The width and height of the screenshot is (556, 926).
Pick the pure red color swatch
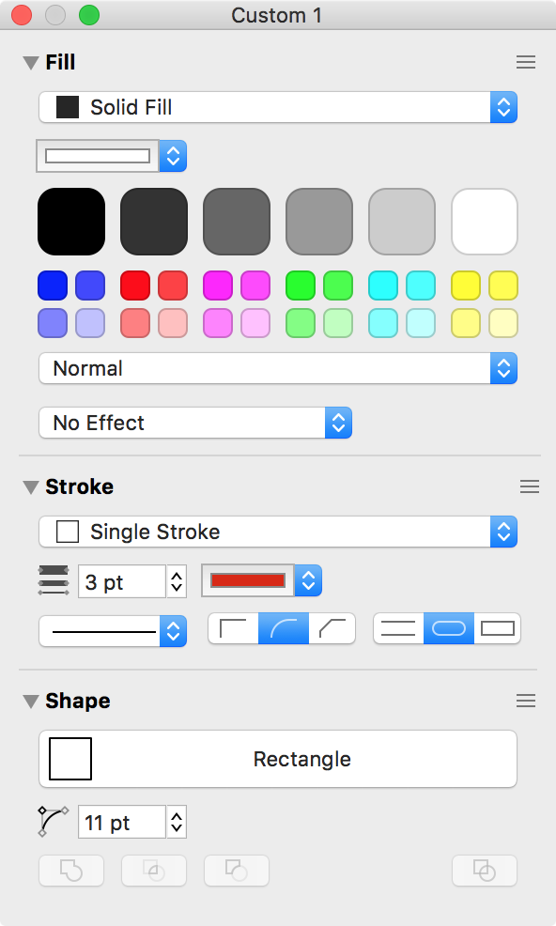point(135,286)
